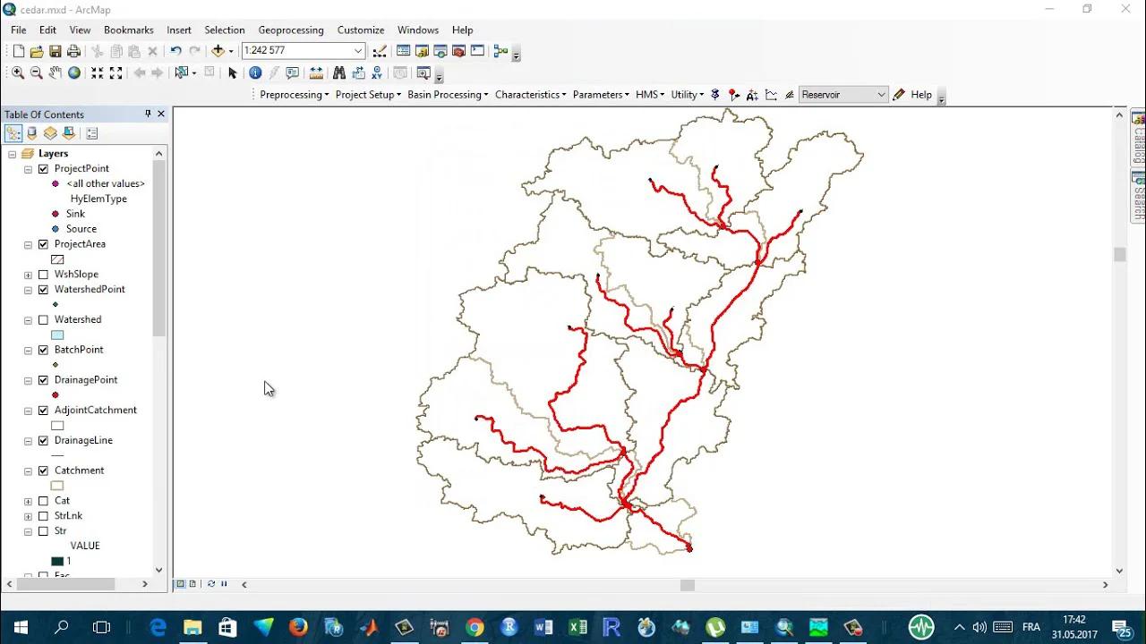Viewport: 1146px width, 644px height.
Task: Open the Selection menu
Action: pos(225,30)
